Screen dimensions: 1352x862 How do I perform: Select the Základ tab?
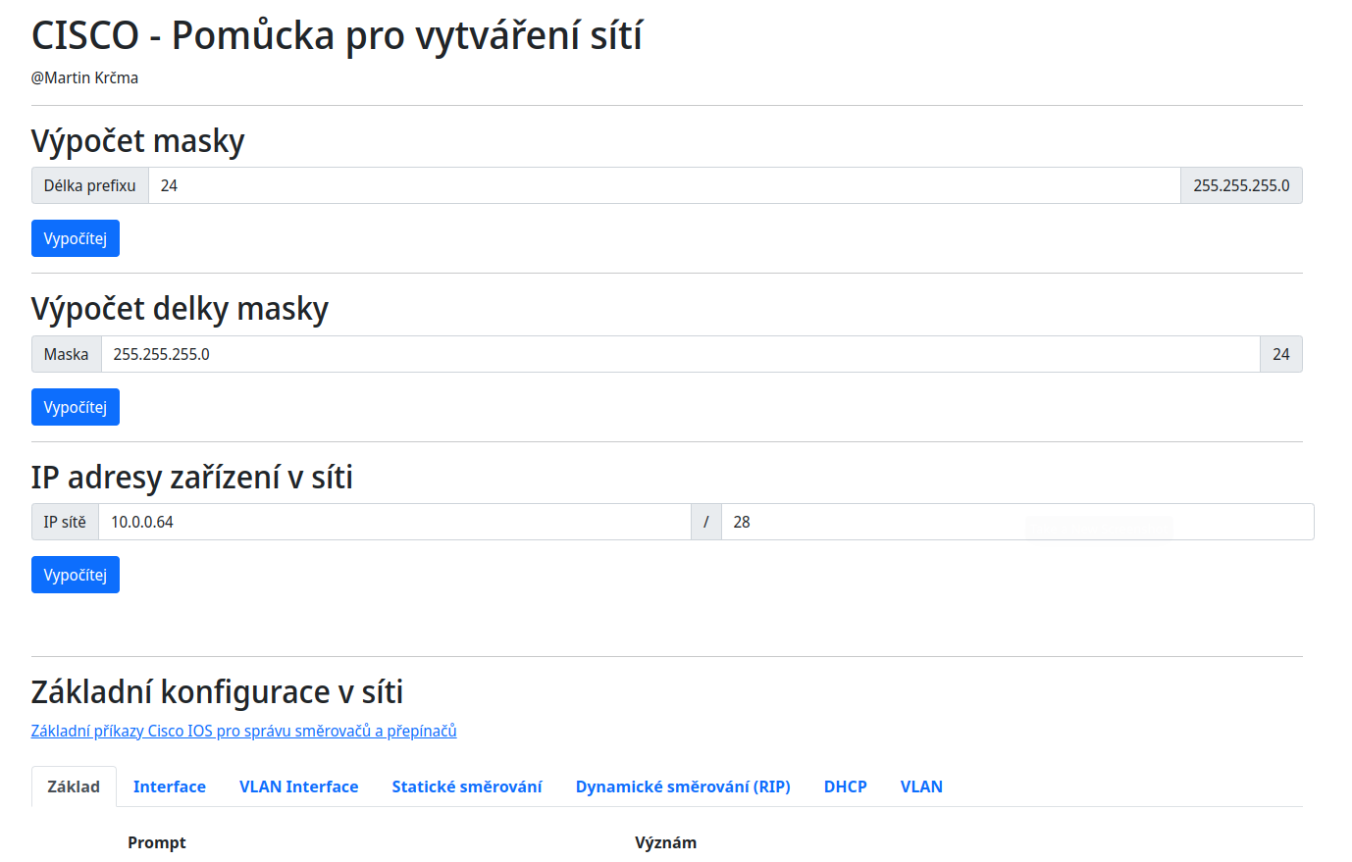click(74, 786)
